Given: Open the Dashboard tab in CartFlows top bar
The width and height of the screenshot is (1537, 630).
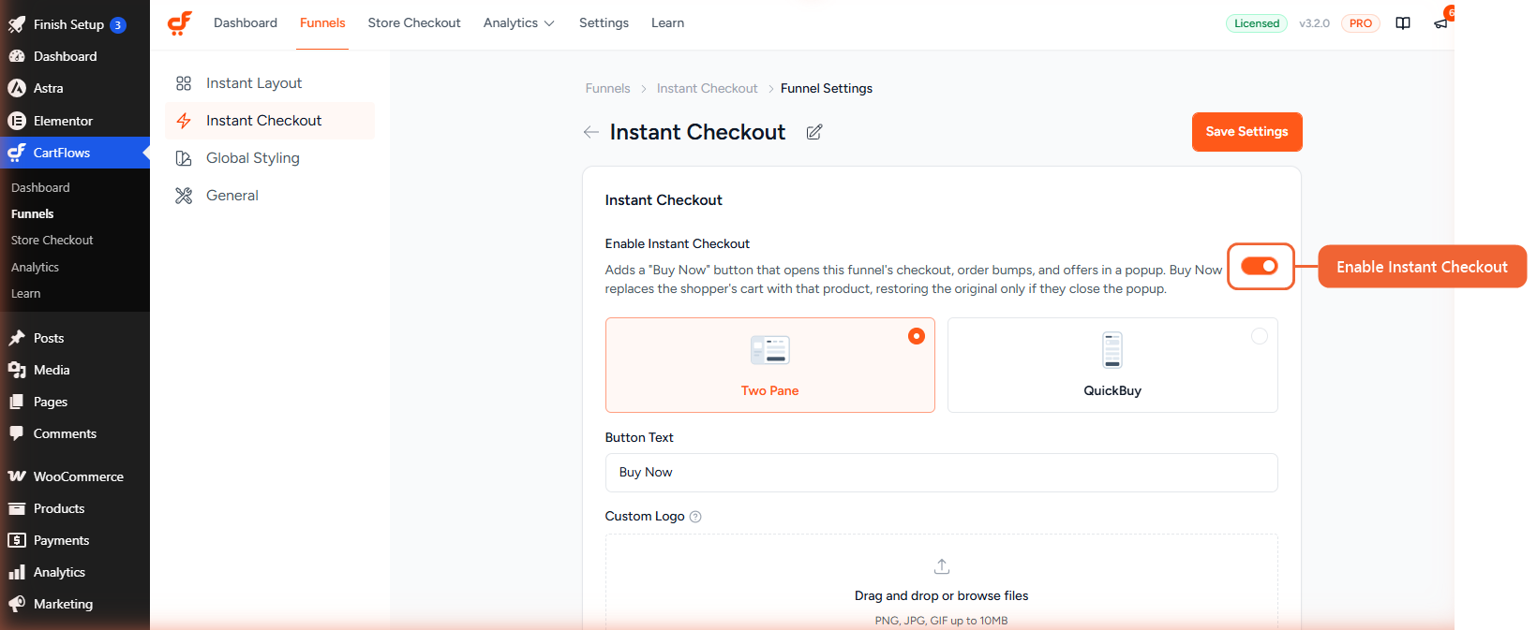Looking at the screenshot, I should click(246, 22).
